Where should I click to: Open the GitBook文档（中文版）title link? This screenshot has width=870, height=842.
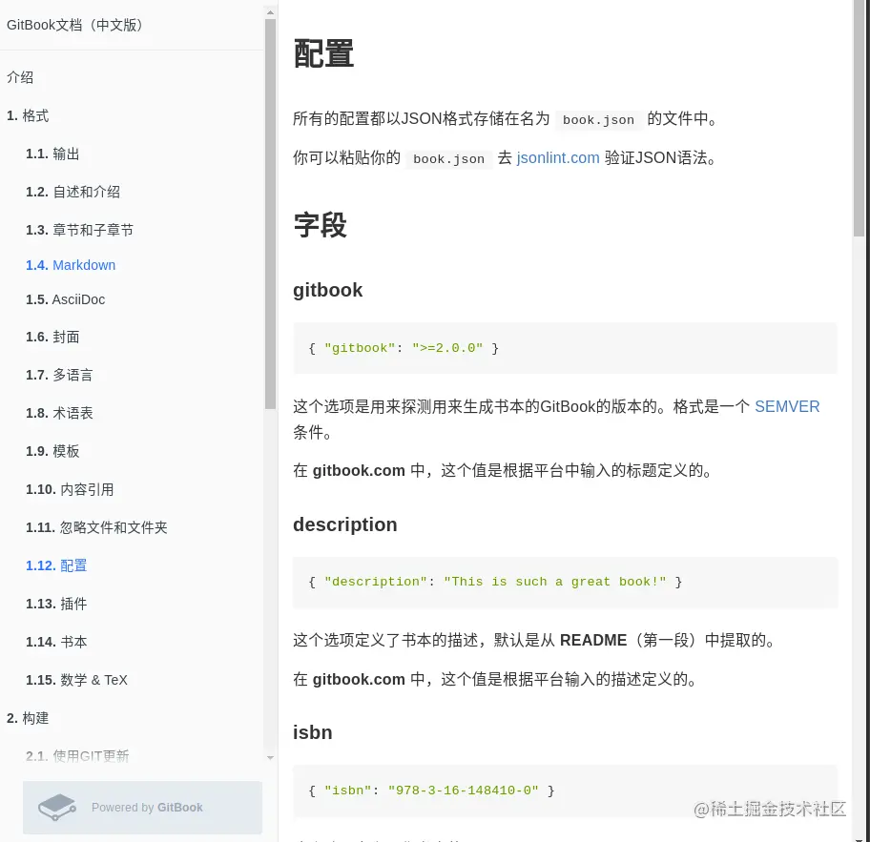[x=74, y=25]
